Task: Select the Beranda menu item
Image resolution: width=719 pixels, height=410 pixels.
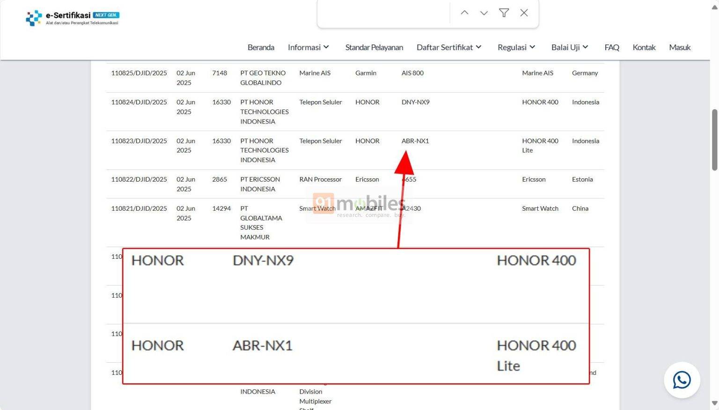Action: (261, 47)
